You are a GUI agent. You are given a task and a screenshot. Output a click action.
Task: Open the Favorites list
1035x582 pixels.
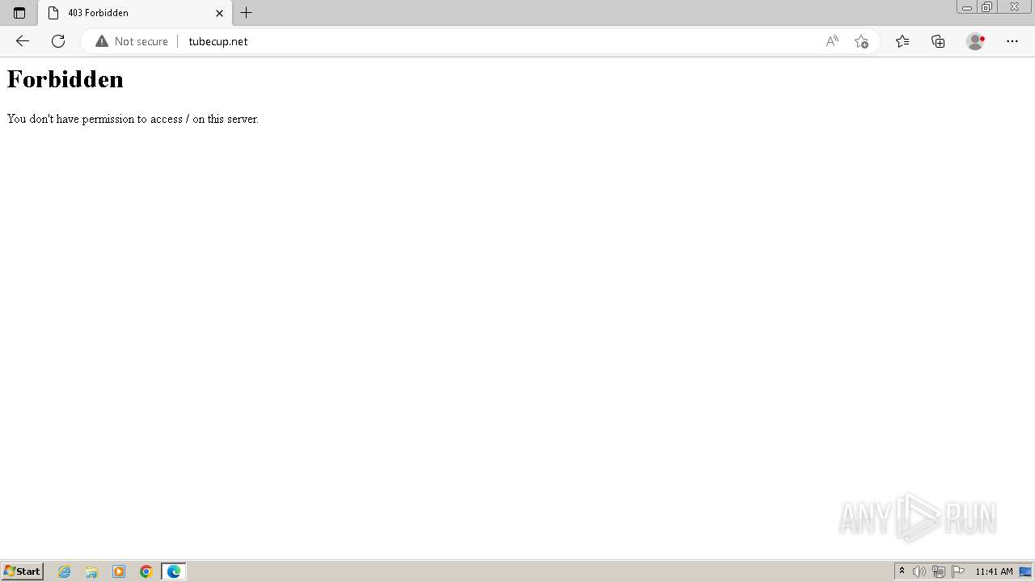click(902, 41)
